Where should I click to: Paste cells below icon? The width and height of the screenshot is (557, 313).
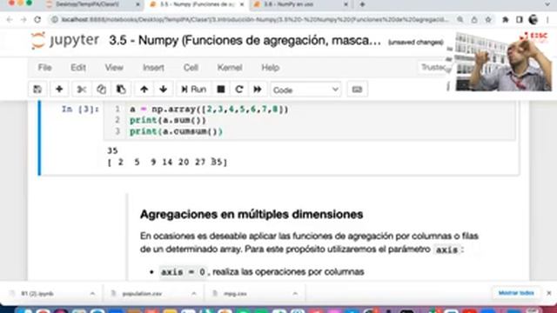pyautogui.click(x=121, y=90)
